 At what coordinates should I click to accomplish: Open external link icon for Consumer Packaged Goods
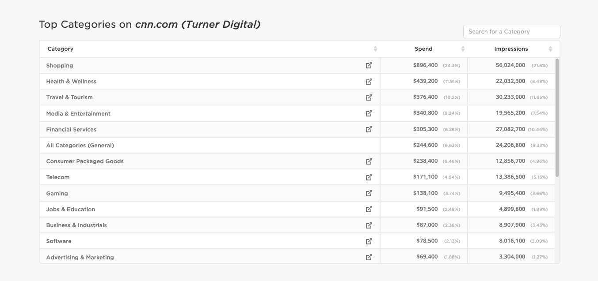point(369,161)
